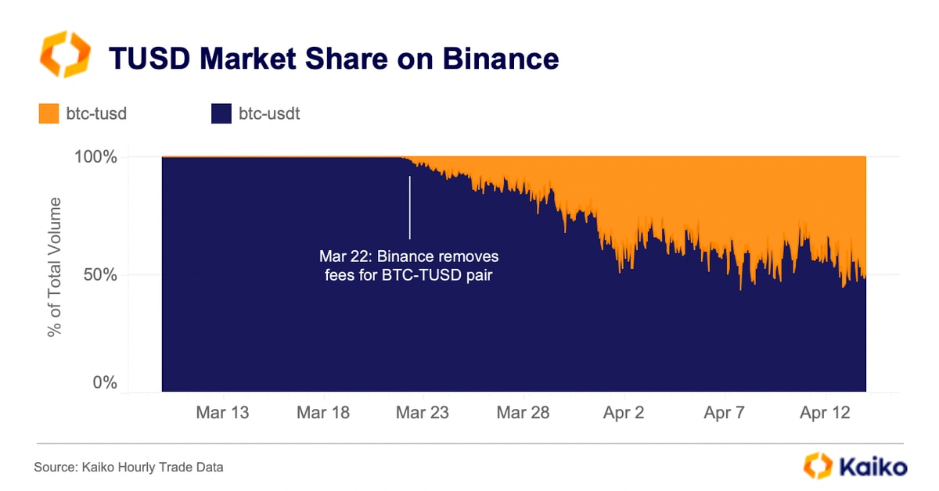Viewport: 939px width, 491px height.
Task: Select the Apr 2 x-axis label
Action: [623, 413]
